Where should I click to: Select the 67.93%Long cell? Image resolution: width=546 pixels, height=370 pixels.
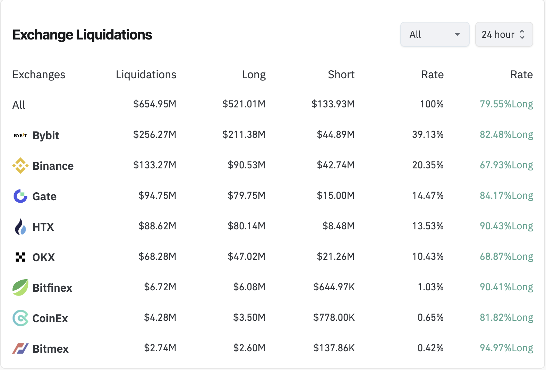[x=506, y=165]
